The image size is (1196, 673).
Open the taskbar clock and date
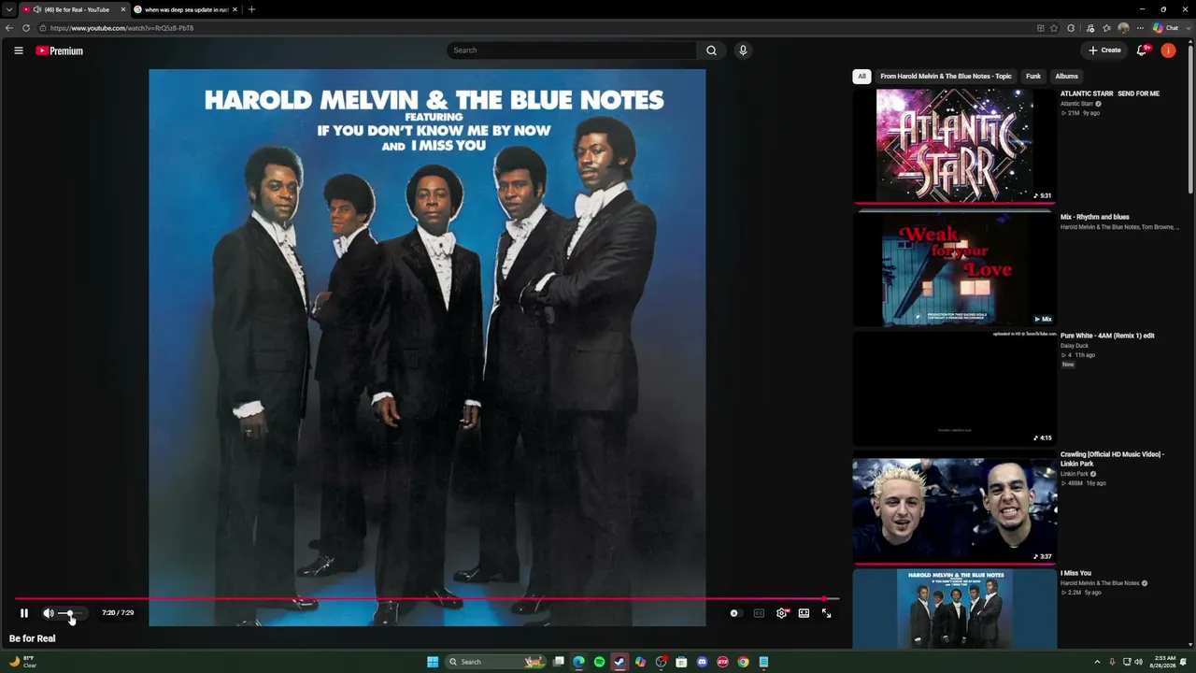click(x=1164, y=662)
